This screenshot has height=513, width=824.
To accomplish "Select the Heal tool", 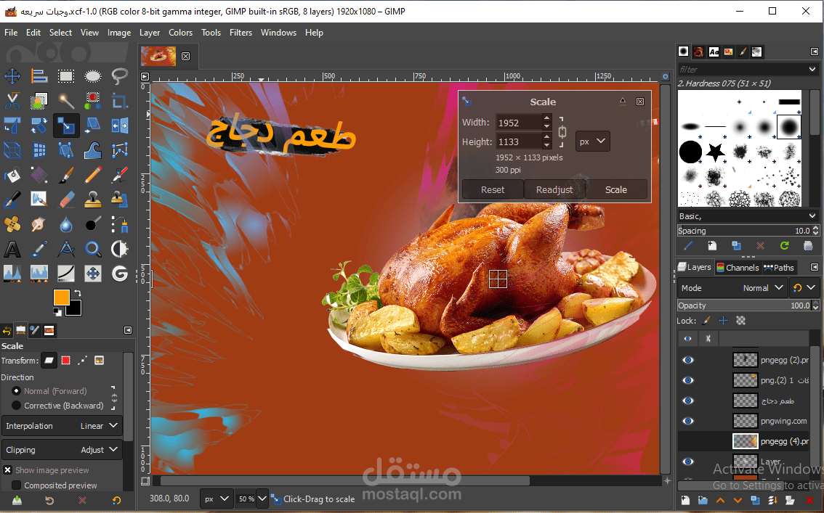I will (x=12, y=224).
